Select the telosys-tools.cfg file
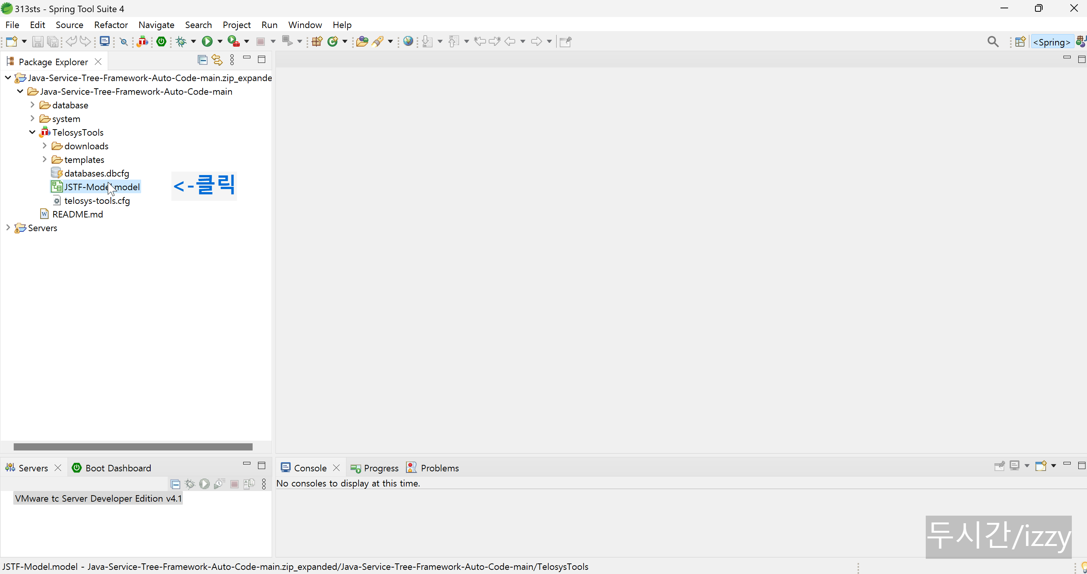This screenshot has width=1087, height=574. point(90,200)
